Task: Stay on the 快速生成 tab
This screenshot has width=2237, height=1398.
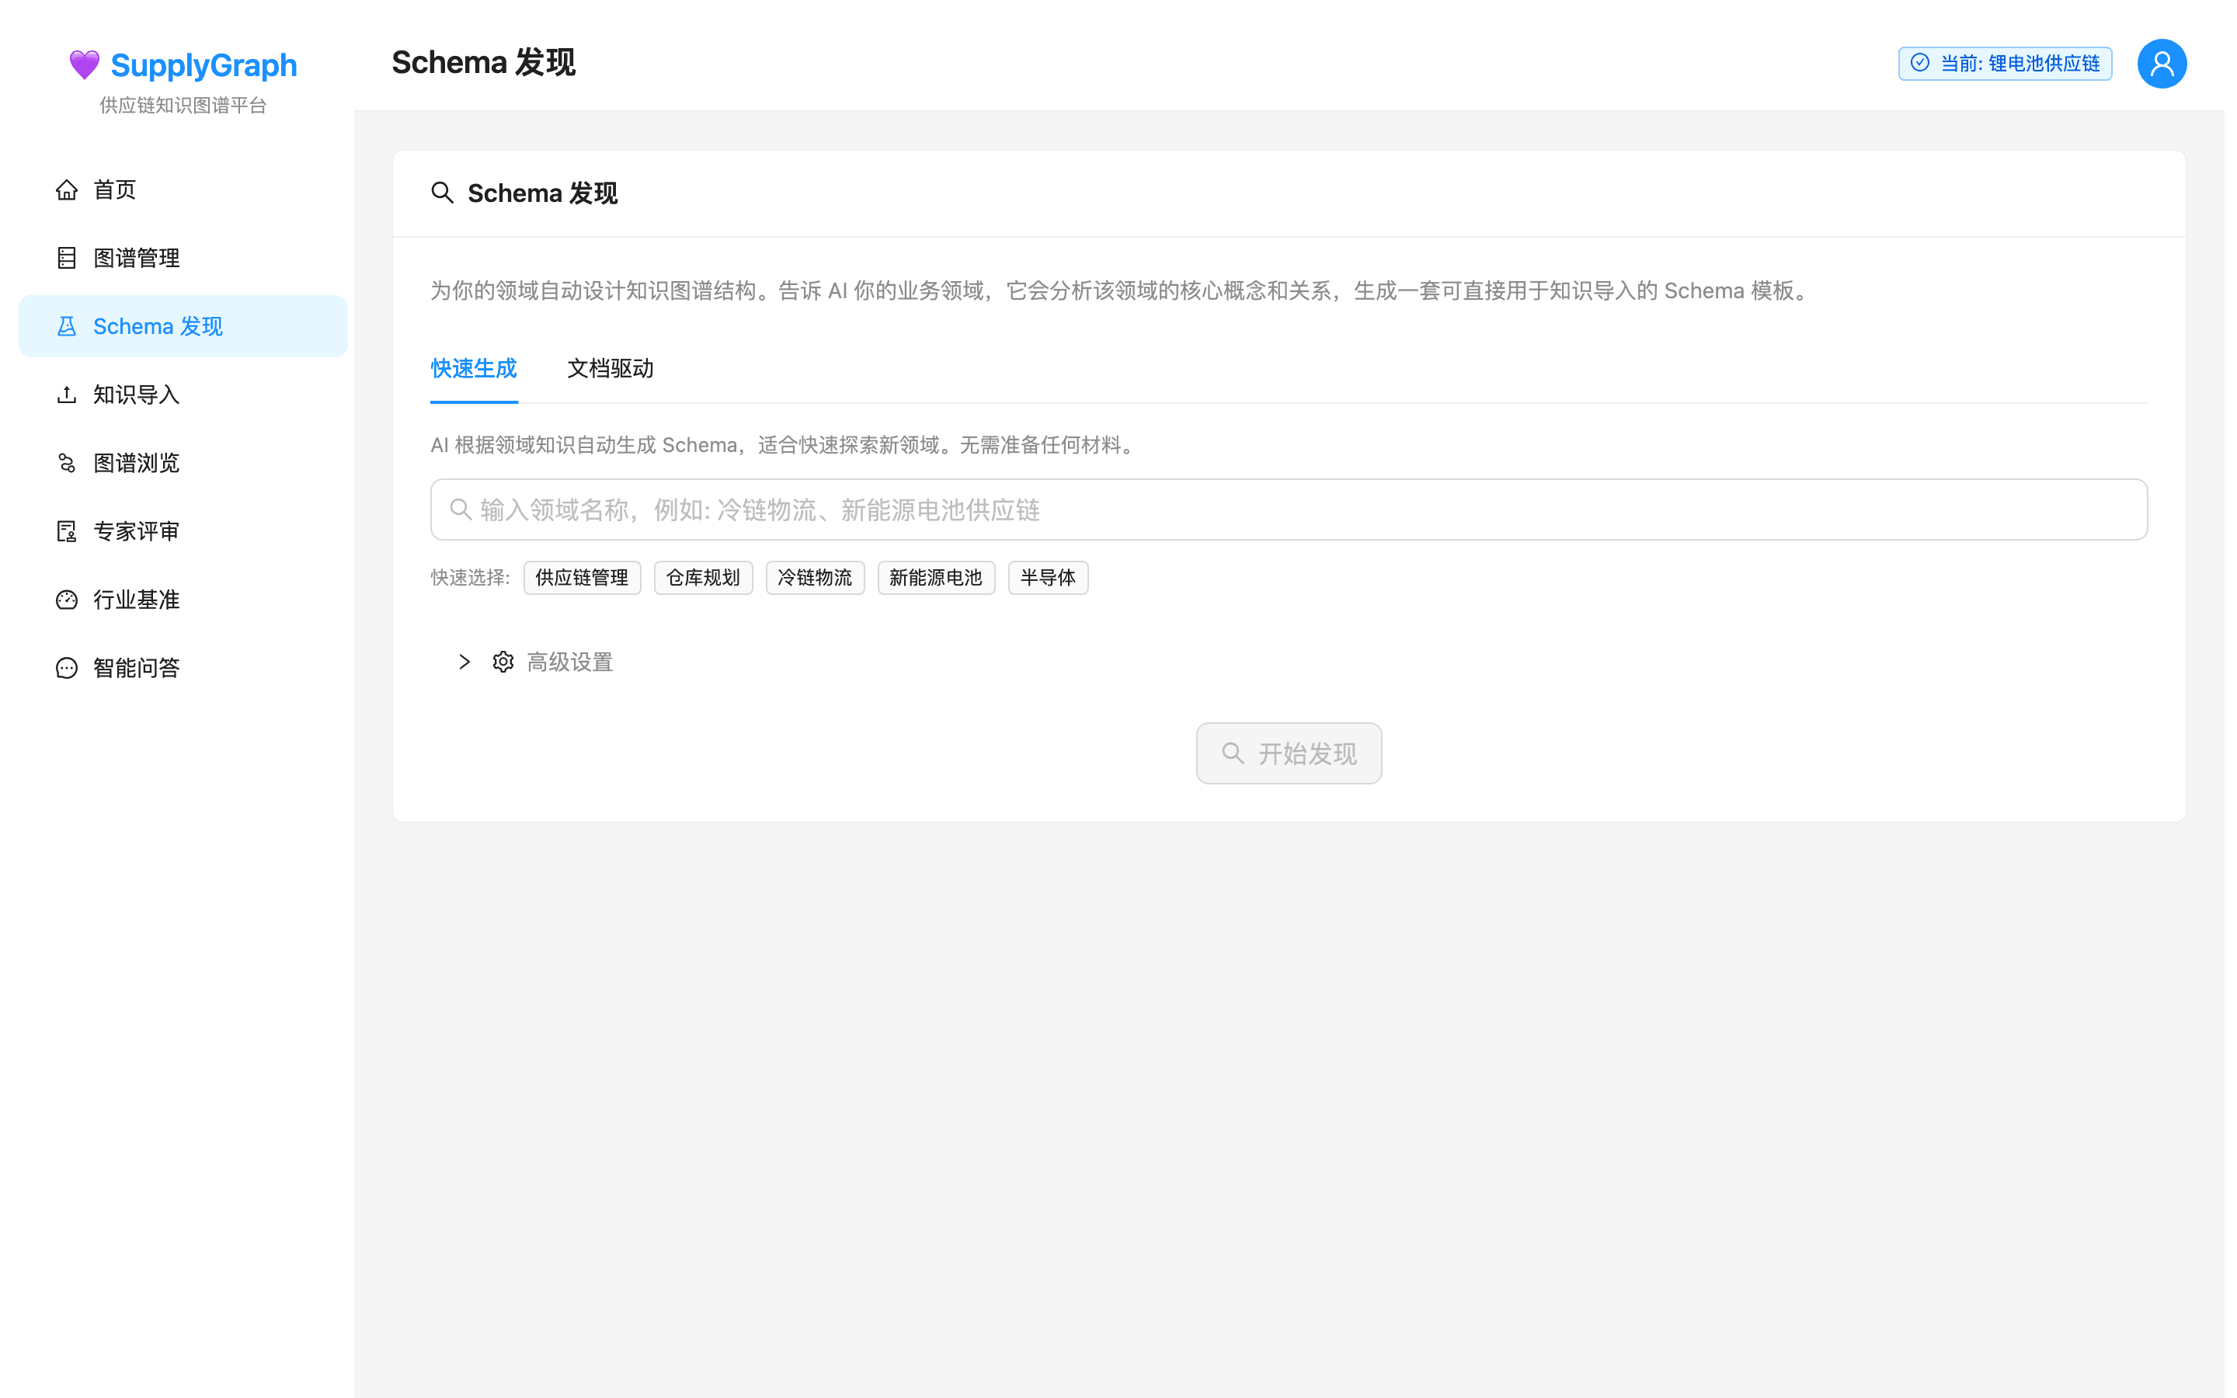Action: coord(473,369)
